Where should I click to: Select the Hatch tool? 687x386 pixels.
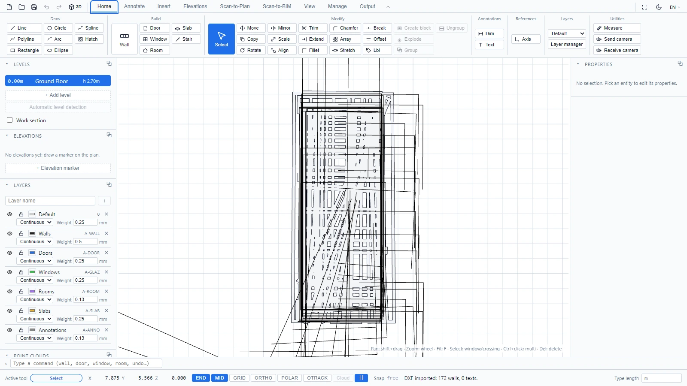pos(89,39)
